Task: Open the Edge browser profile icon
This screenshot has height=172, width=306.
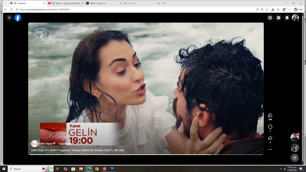Action: 284,9
